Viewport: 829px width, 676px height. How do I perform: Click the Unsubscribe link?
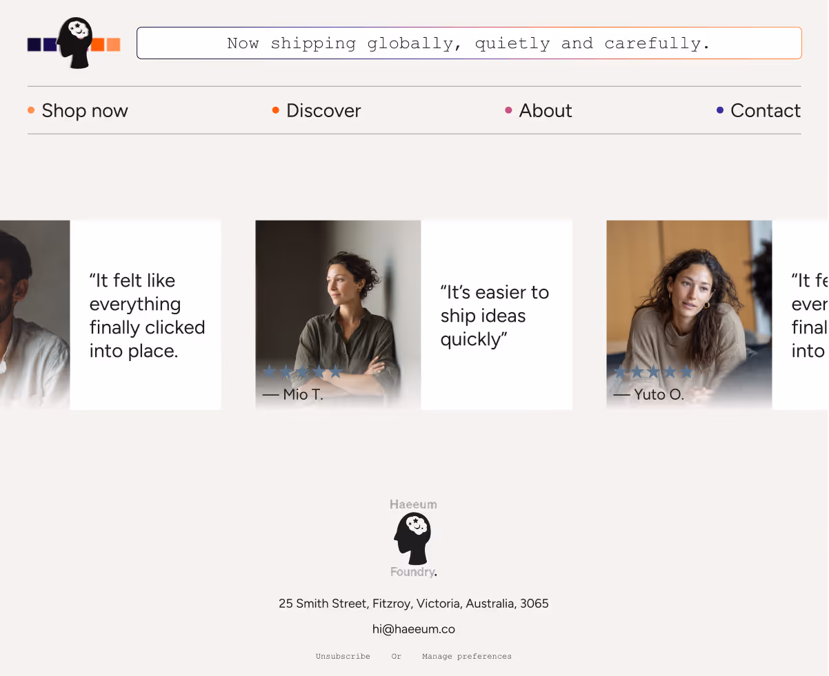tap(343, 657)
